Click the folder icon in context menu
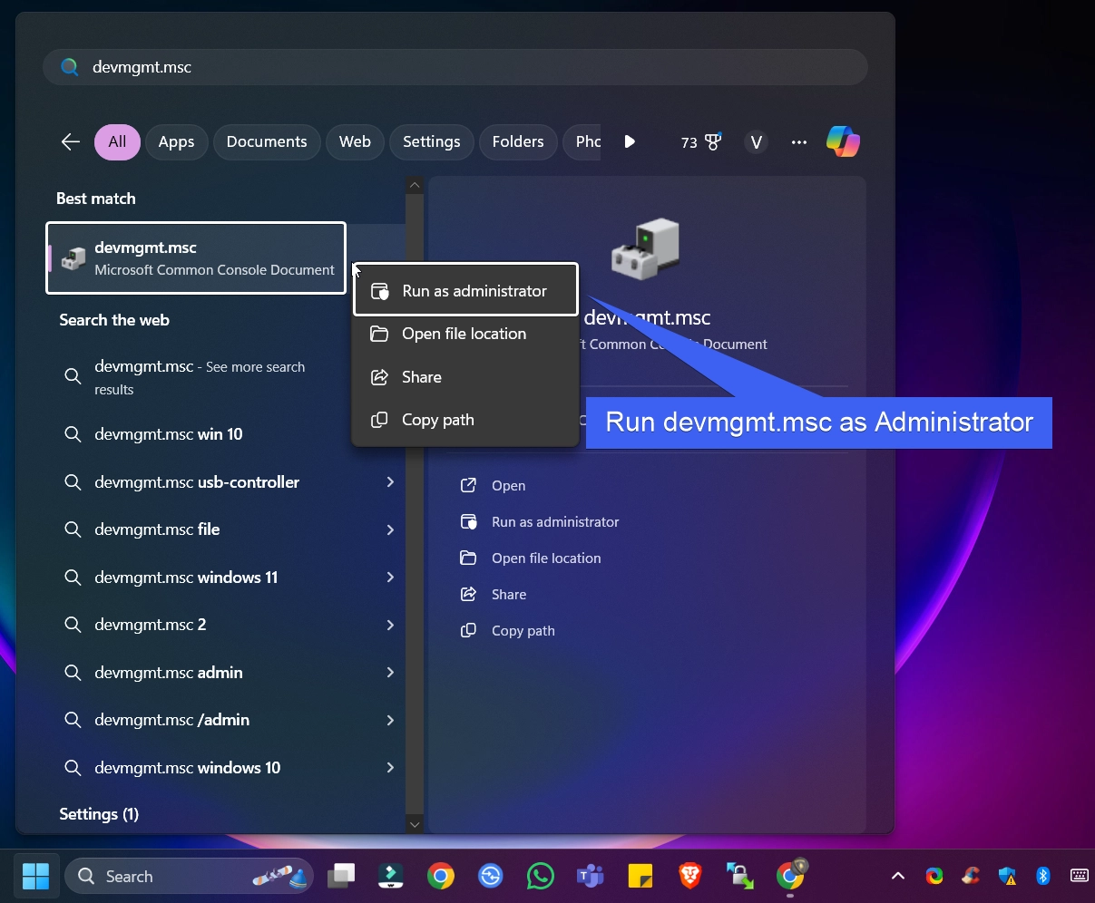Viewport: 1095px width, 903px height. coord(379,334)
